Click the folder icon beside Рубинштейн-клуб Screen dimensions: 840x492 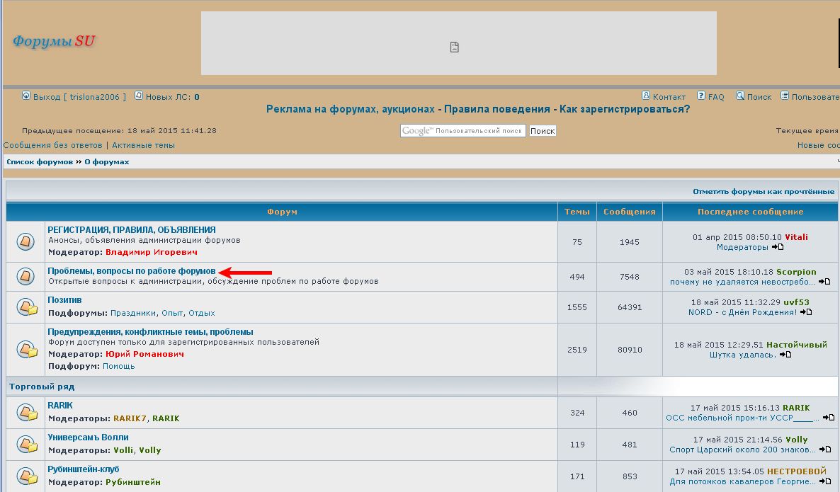point(26,475)
